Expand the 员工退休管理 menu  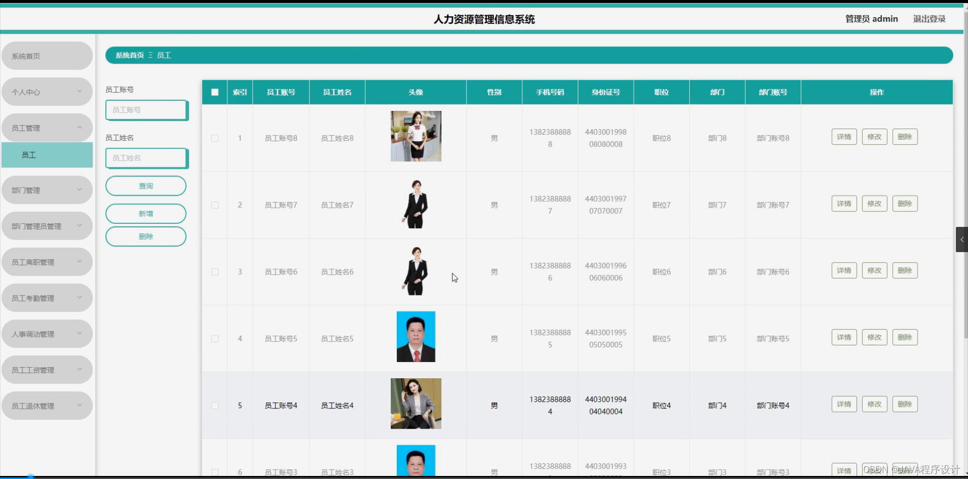[47, 406]
